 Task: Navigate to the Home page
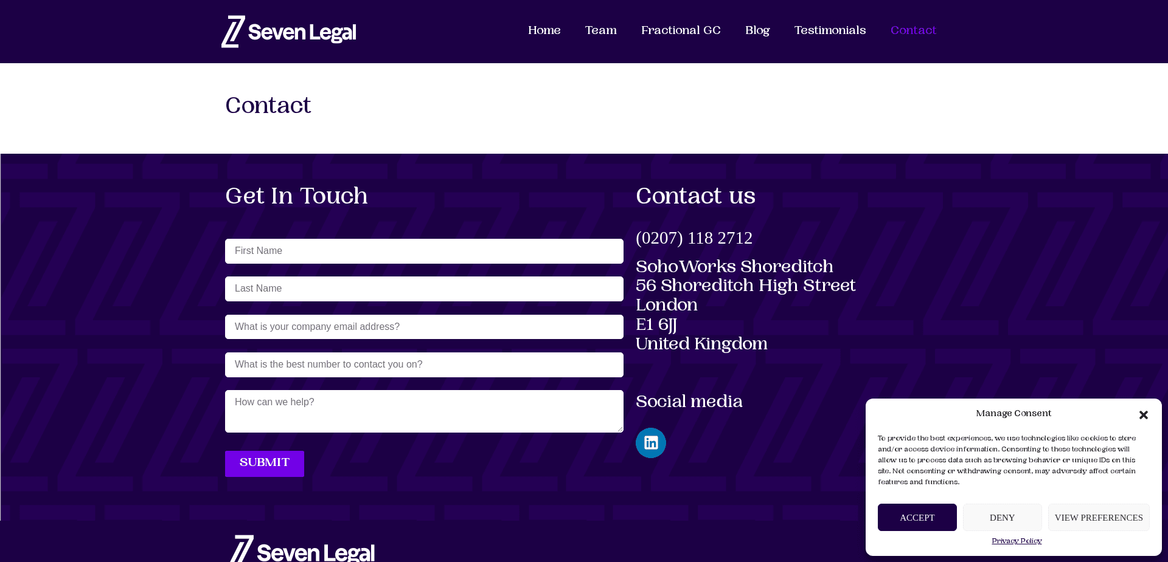544,30
